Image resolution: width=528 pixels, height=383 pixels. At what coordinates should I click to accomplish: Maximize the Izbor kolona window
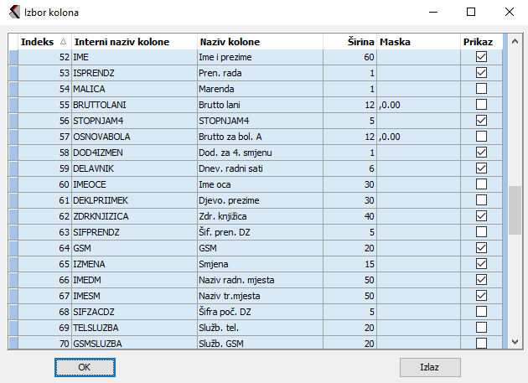click(x=471, y=12)
